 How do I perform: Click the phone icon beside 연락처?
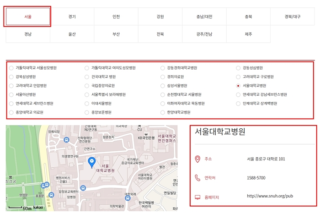coord(197,178)
